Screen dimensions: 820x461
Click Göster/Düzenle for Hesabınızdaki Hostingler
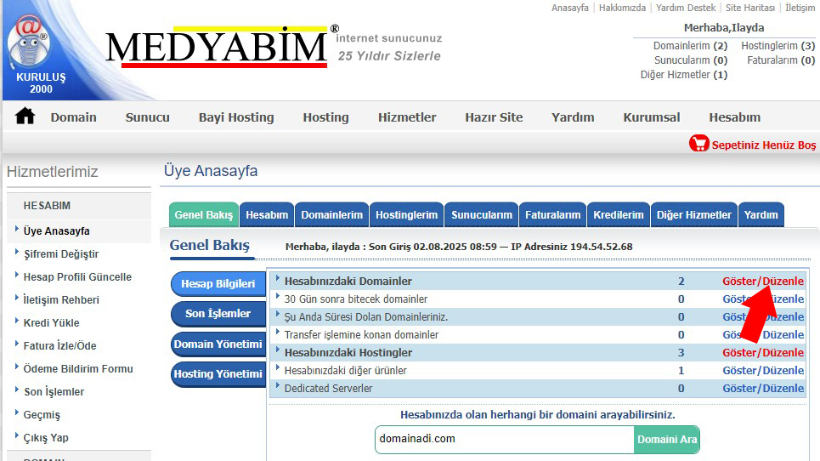point(763,353)
